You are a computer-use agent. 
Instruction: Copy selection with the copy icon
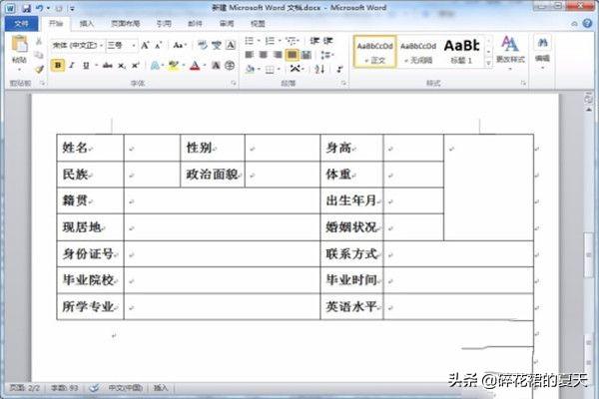[39, 55]
